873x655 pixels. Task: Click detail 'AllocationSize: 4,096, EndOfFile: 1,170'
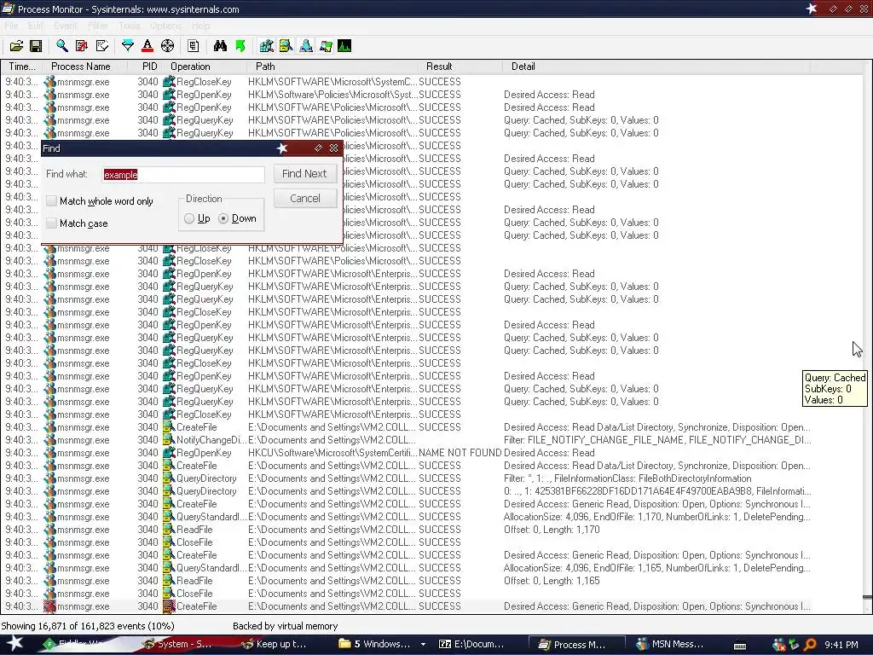(657, 517)
